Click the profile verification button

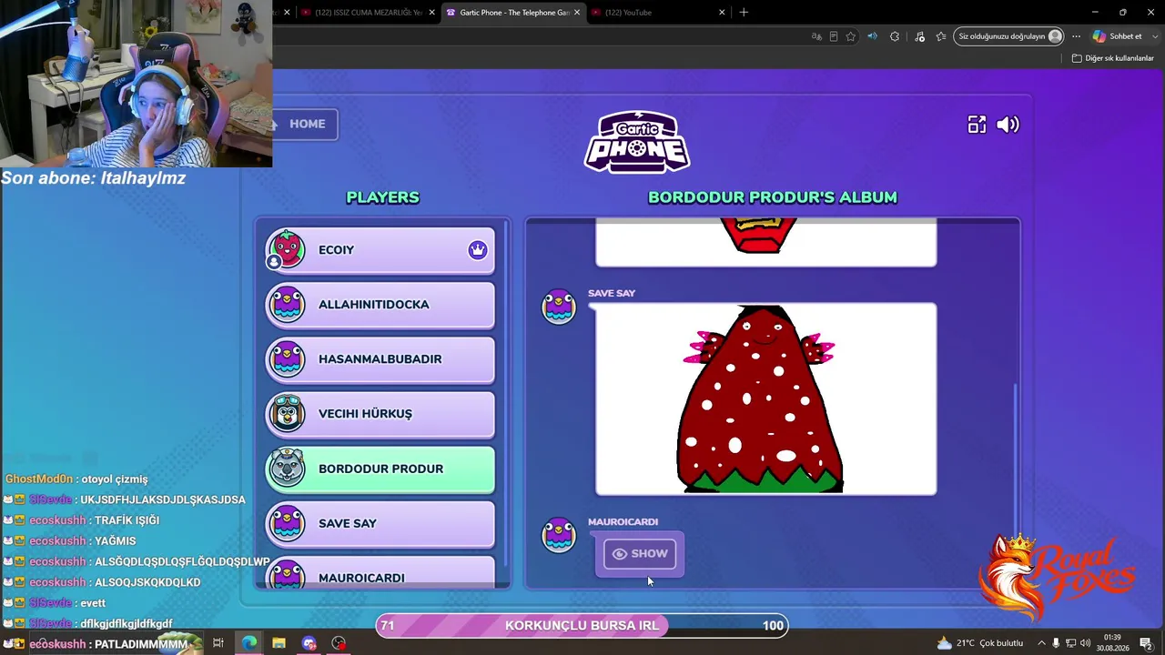(1009, 36)
